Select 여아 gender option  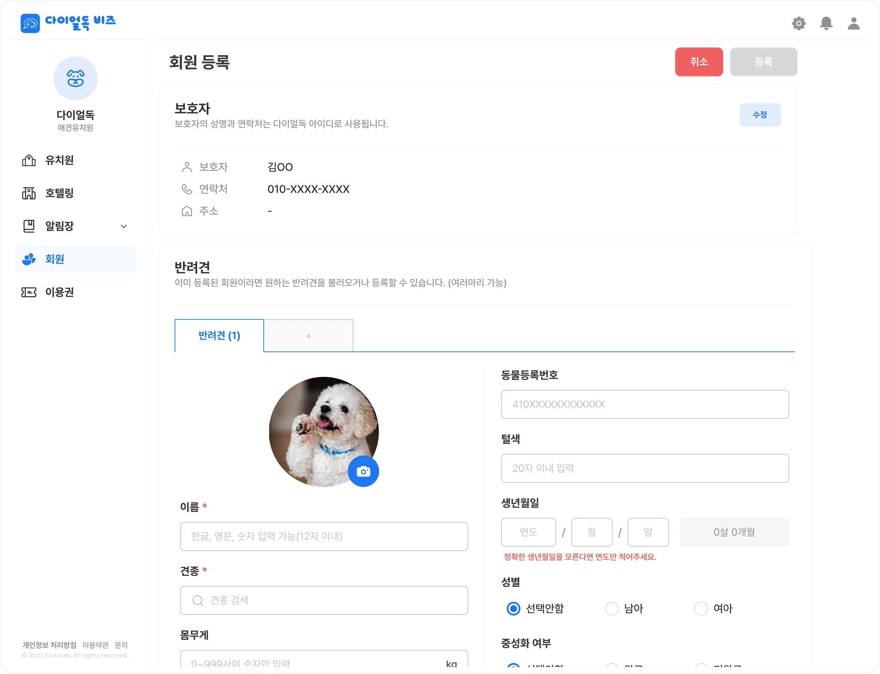point(701,608)
